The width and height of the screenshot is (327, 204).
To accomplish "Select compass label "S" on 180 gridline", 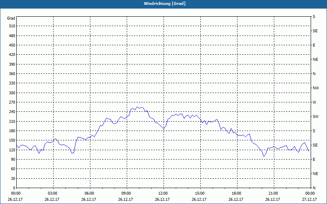I will point(314,131).
